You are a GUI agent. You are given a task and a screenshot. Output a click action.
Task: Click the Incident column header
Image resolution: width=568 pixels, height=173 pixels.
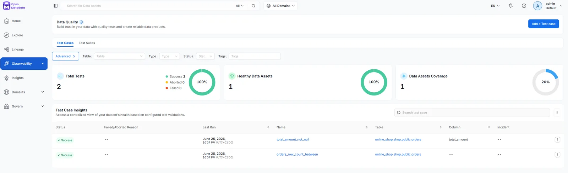click(x=503, y=127)
